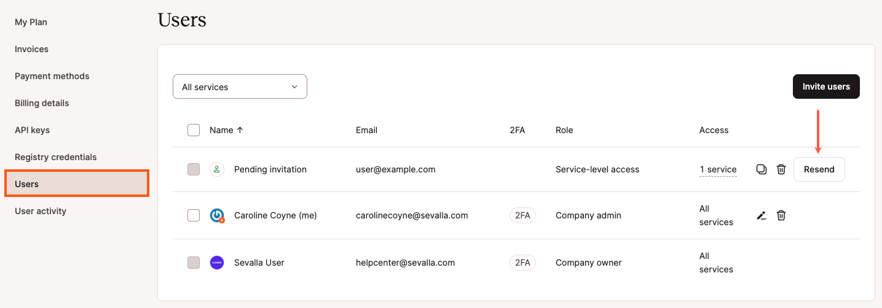Screen dimensions: 882x308
Task: Click Caroline Coyne's avatar icon
Action: [217, 215]
